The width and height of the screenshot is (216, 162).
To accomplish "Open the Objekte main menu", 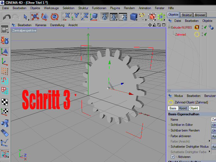I will click(35, 8).
